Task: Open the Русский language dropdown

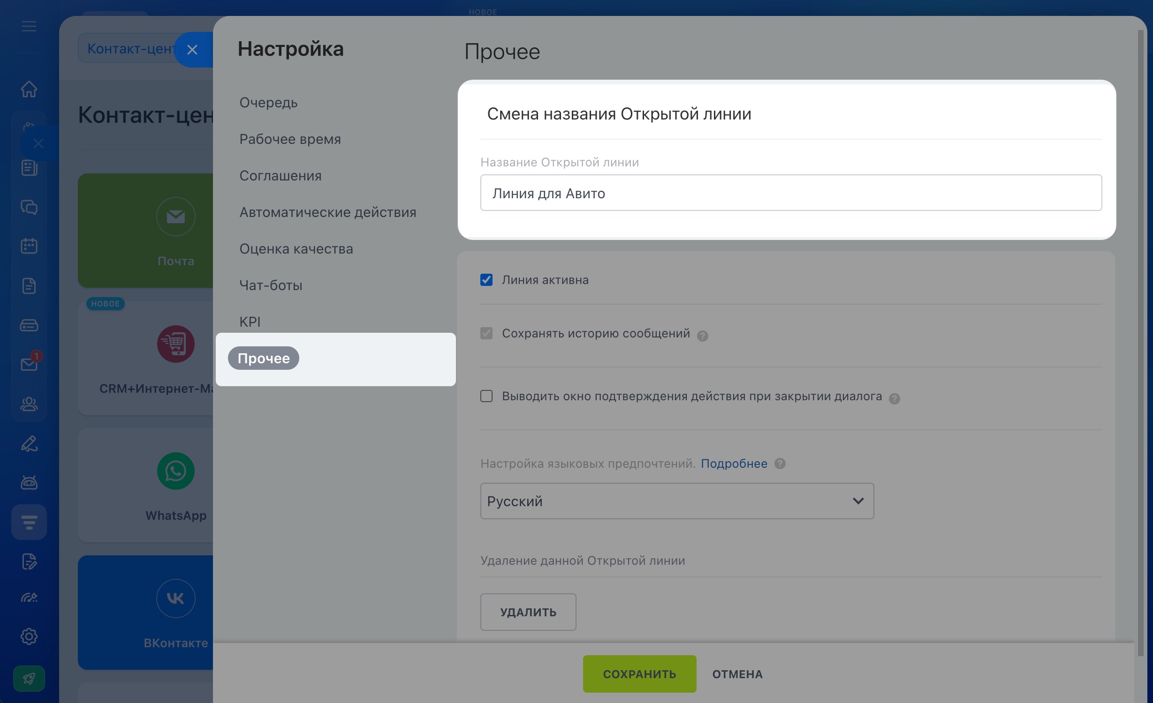Action: point(677,501)
